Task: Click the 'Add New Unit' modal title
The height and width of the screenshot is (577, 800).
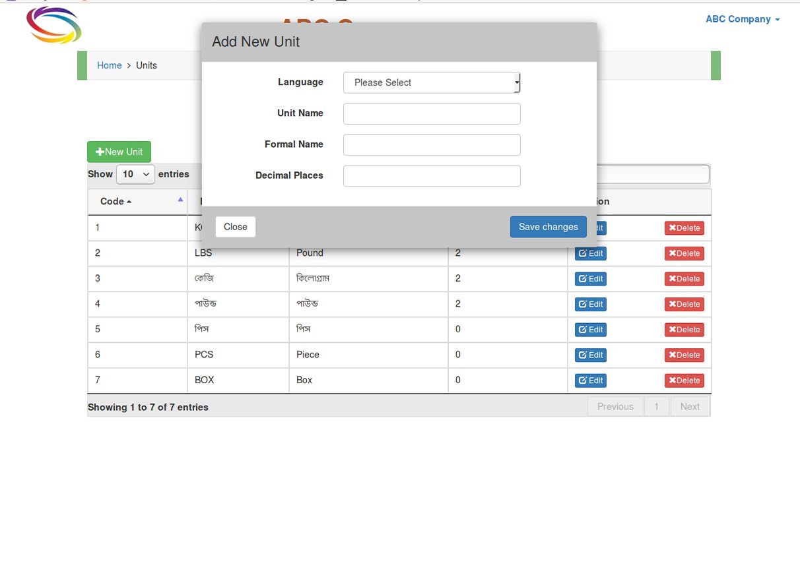Action: (256, 42)
